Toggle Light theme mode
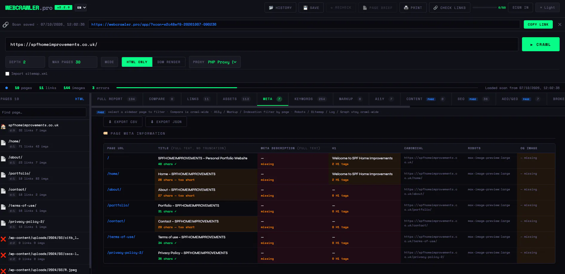Screen dimensions: 565x274 coord(547,7)
